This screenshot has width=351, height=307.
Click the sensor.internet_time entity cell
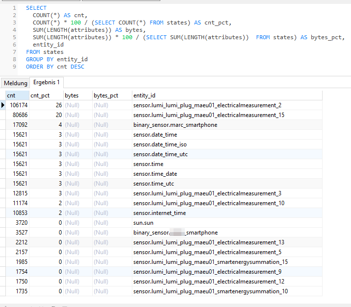click(227, 213)
